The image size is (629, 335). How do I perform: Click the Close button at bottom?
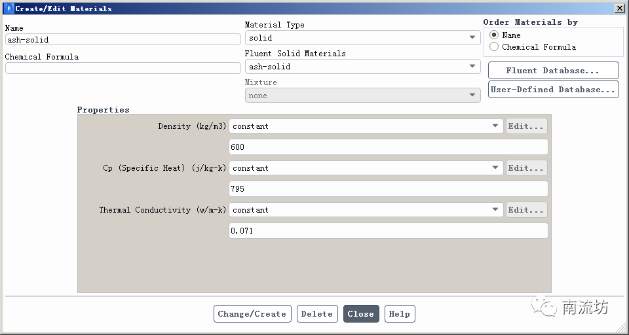click(x=361, y=314)
